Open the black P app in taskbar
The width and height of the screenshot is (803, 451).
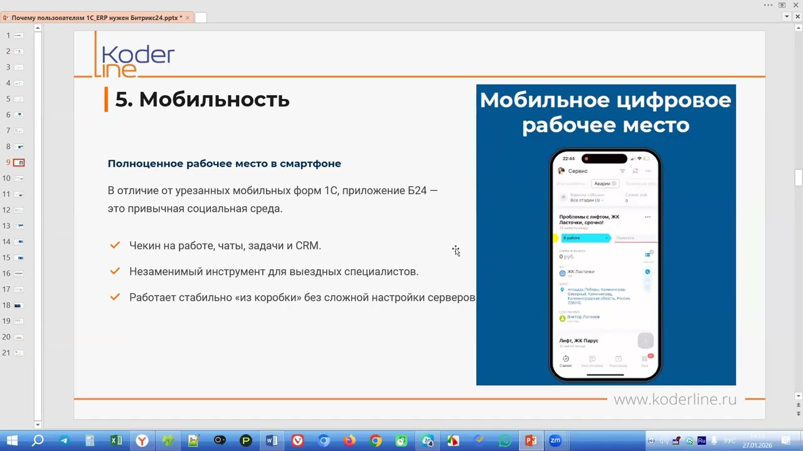(246, 441)
